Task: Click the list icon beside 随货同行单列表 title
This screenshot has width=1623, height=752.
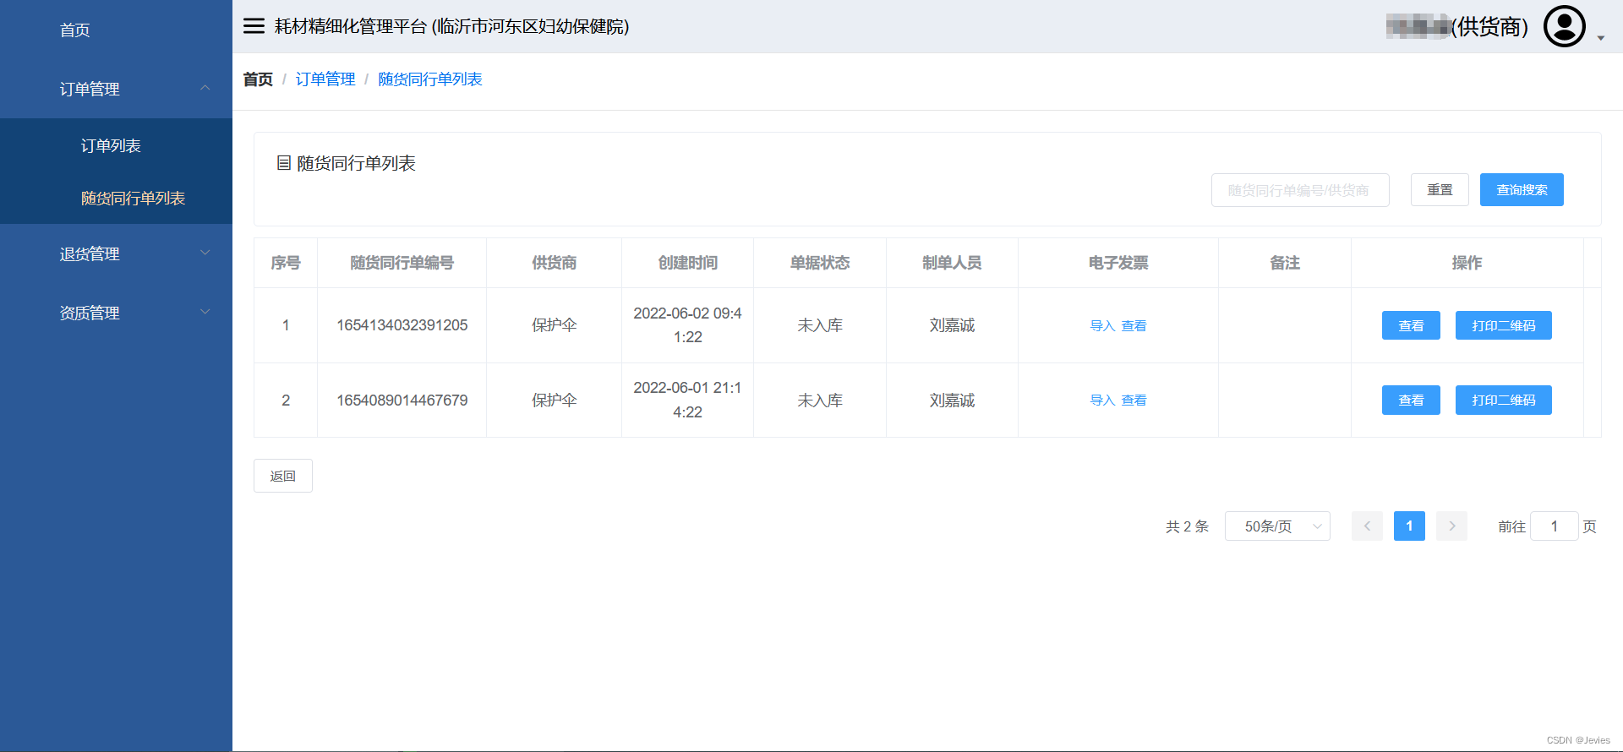Action: [284, 163]
